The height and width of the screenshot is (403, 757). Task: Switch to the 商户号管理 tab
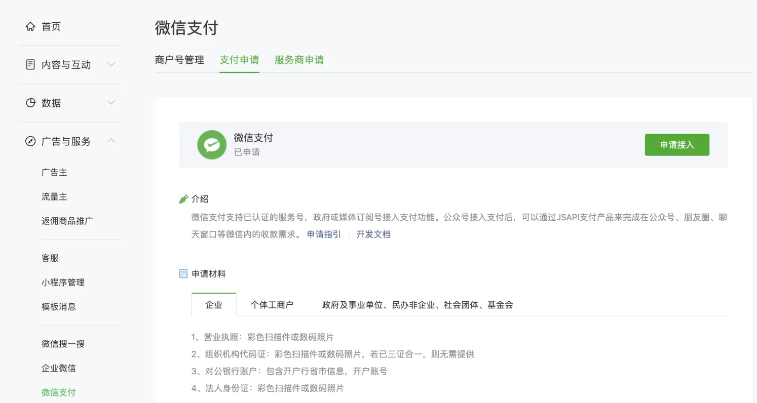pyautogui.click(x=179, y=60)
